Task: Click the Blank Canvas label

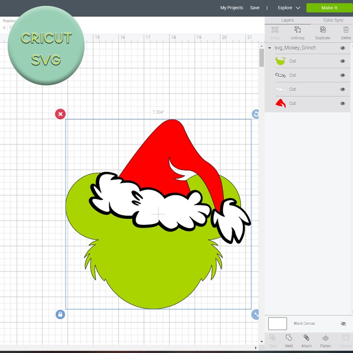Action: [x=304, y=324]
